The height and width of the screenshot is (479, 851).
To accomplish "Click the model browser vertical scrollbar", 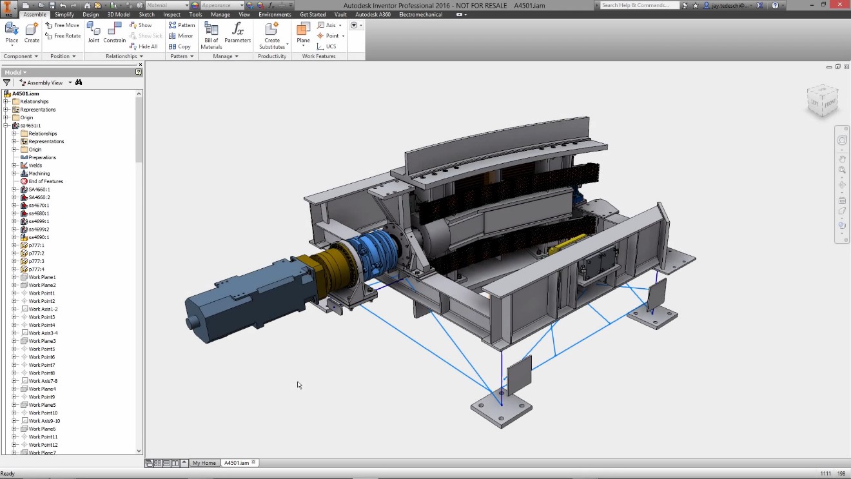I will [139, 272].
